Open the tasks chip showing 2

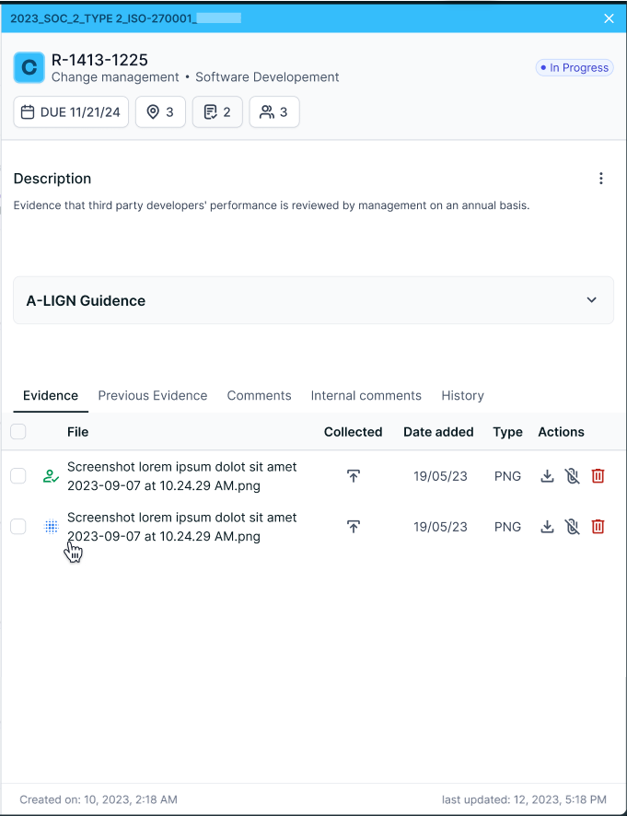(x=217, y=111)
